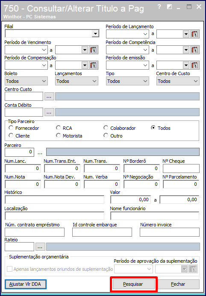The width and height of the screenshot is (206, 296).
Task: Click the Num.Trans.Ent. input field
Action: pyautogui.click(x=62, y=168)
